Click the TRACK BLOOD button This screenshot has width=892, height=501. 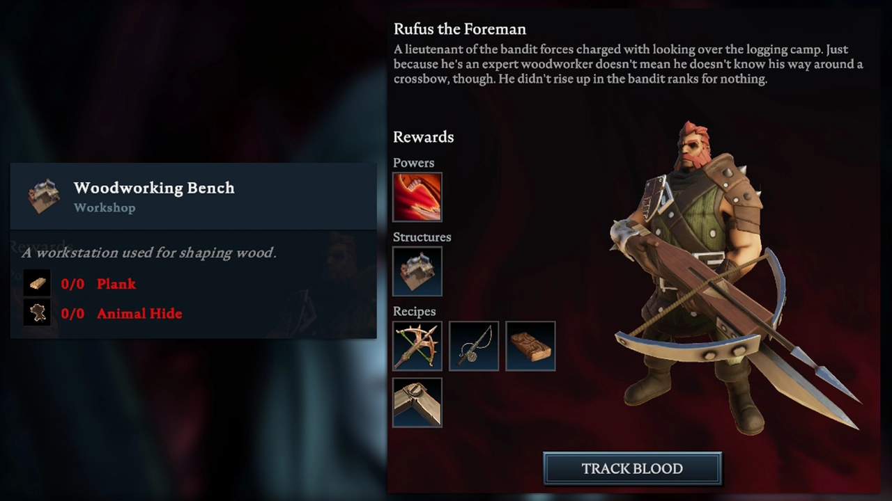pyautogui.click(x=632, y=468)
